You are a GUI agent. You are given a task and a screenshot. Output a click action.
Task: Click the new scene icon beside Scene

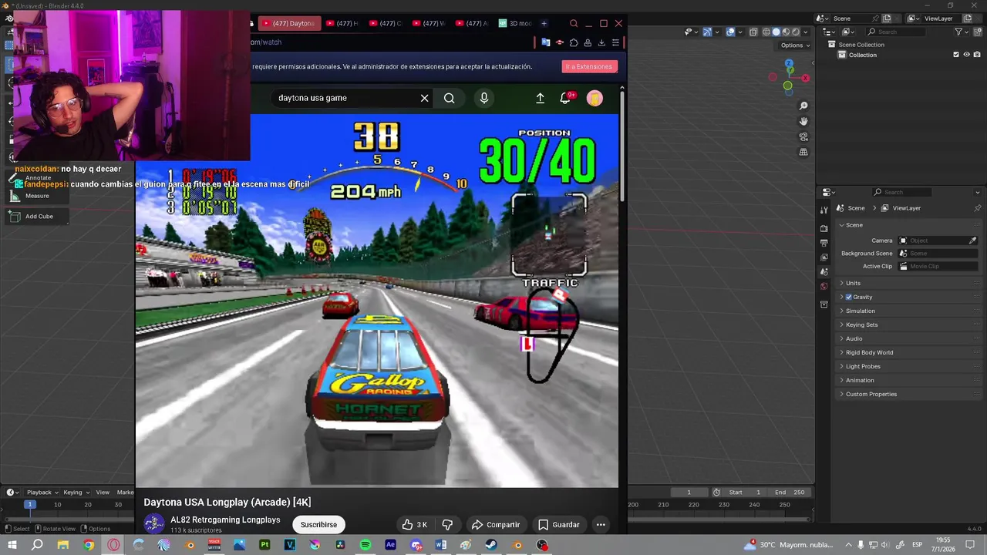coord(887,18)
